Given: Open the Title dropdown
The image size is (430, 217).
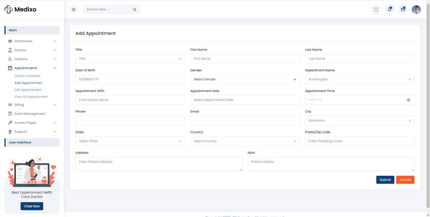Looking at the screenshot, I should point(130,59).
